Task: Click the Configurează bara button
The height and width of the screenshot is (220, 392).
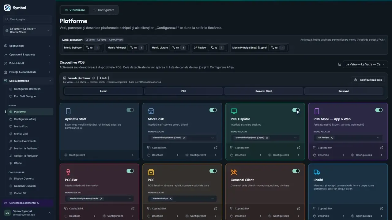Action: point(368,80)
